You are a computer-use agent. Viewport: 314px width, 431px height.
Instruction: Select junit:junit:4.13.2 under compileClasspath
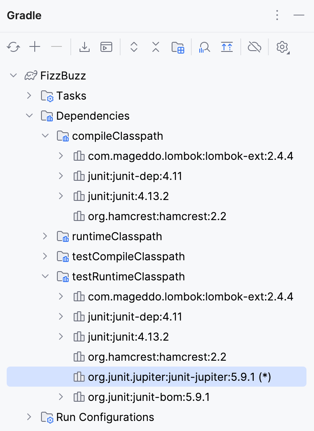pos(135,196)
